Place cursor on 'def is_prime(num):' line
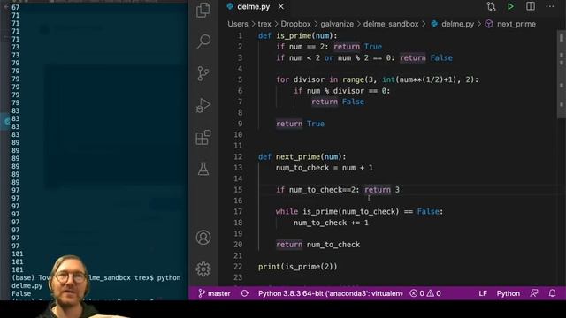This screenshot has height=318, width=566. [297, 35]
